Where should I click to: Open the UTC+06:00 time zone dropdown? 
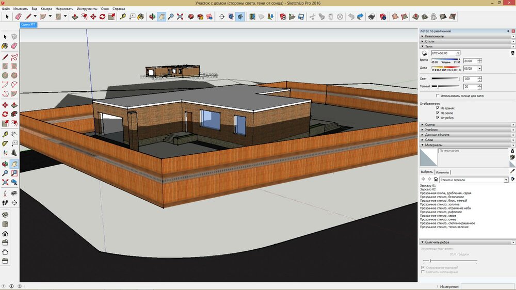coord(458,53)
